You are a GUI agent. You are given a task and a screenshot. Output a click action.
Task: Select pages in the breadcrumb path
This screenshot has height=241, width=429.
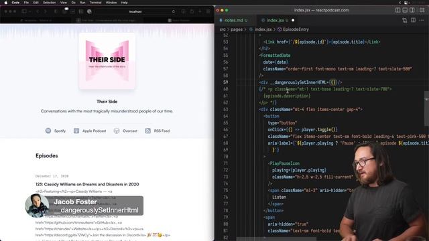click(237, 29)
